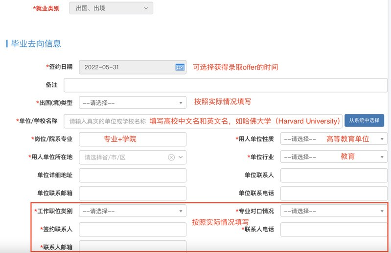Open the 就业类别 dropdown showing 出国、出境

(x=111, y=8)
